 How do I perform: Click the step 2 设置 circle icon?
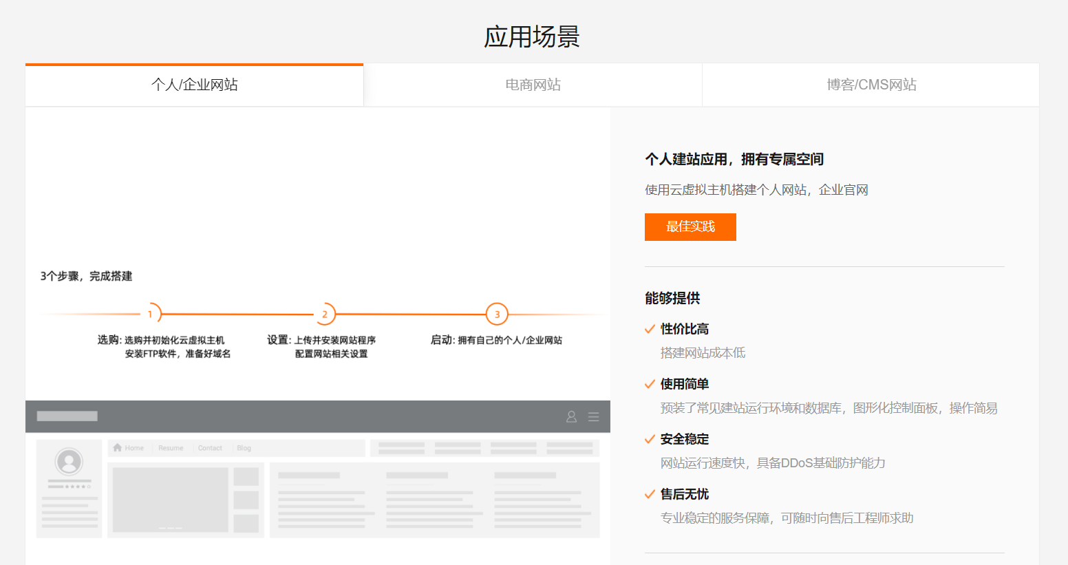click(325, 312)
